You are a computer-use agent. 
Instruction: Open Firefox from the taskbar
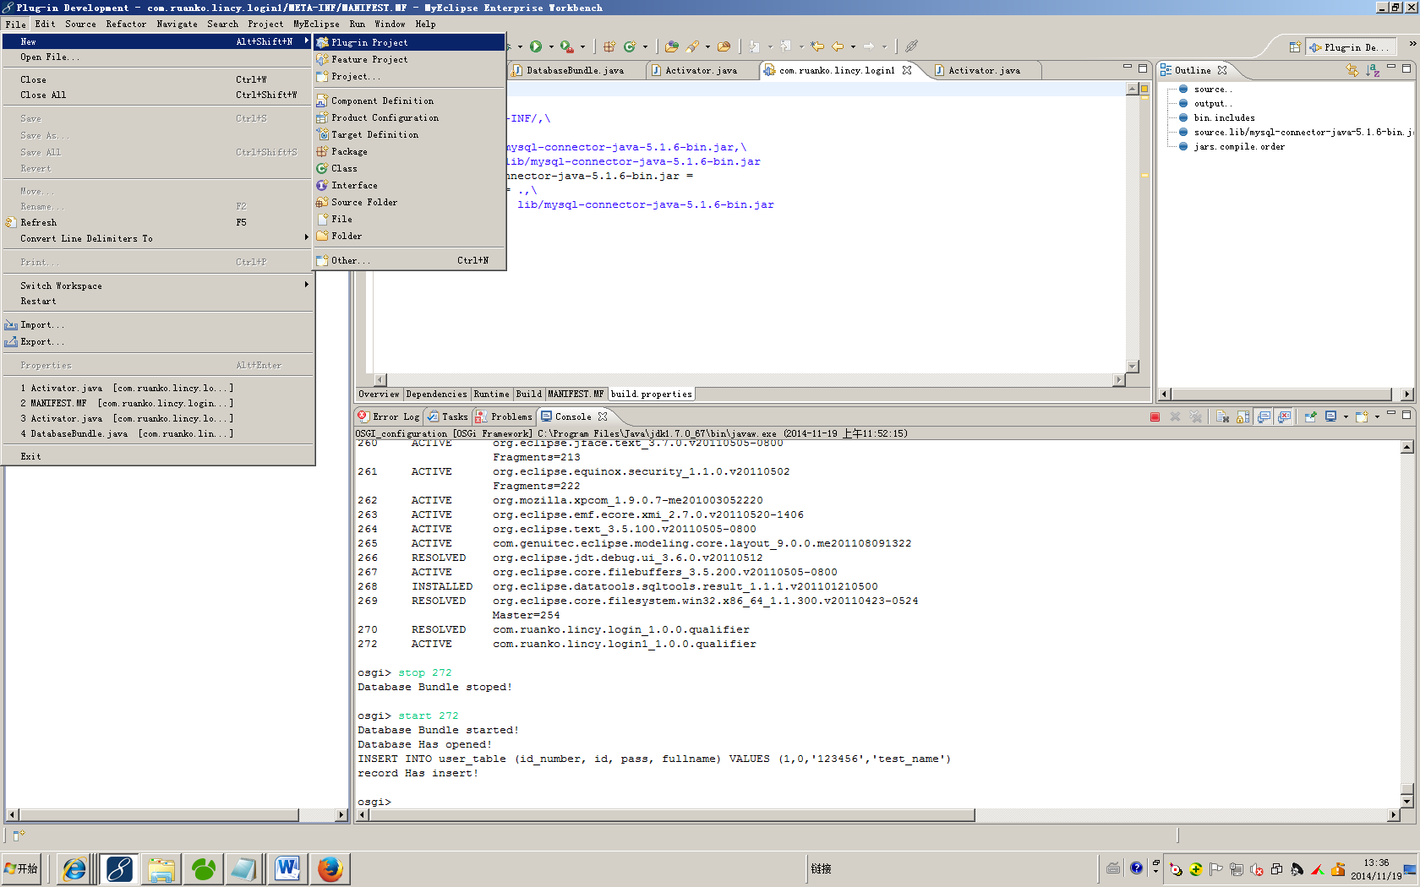tap(330, 868)
